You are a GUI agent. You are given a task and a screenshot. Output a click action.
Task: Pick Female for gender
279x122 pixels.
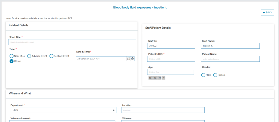click(215, 75)
